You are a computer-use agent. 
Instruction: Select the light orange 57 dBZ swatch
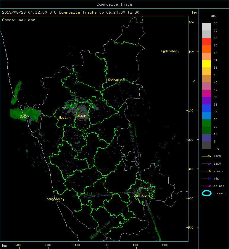pos(207,56)
